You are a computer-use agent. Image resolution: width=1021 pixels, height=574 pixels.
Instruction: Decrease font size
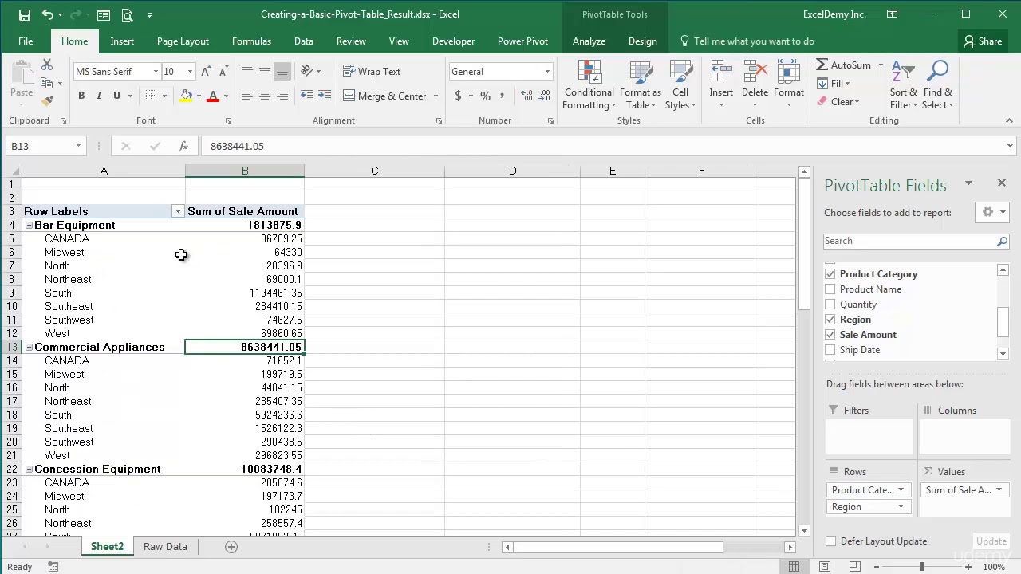click(223, 72)
